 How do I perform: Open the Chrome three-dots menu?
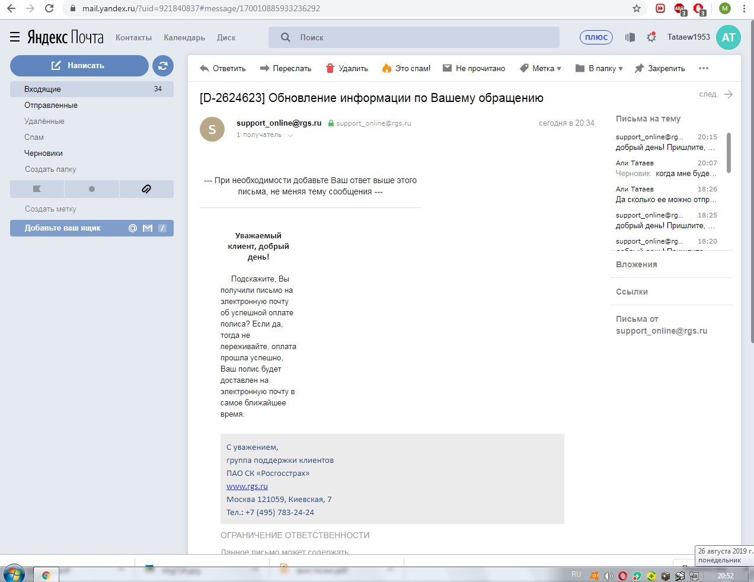tap(743, 8)
